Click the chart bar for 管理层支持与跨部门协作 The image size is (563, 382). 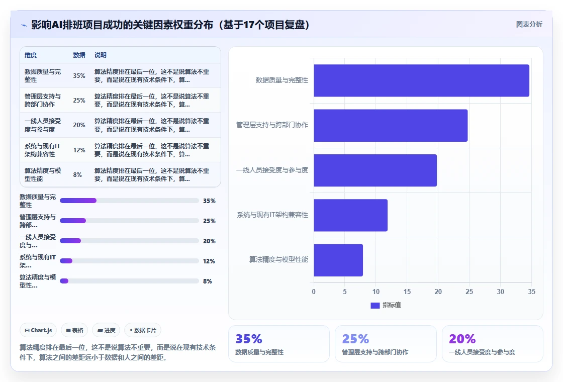pos(391,125)
